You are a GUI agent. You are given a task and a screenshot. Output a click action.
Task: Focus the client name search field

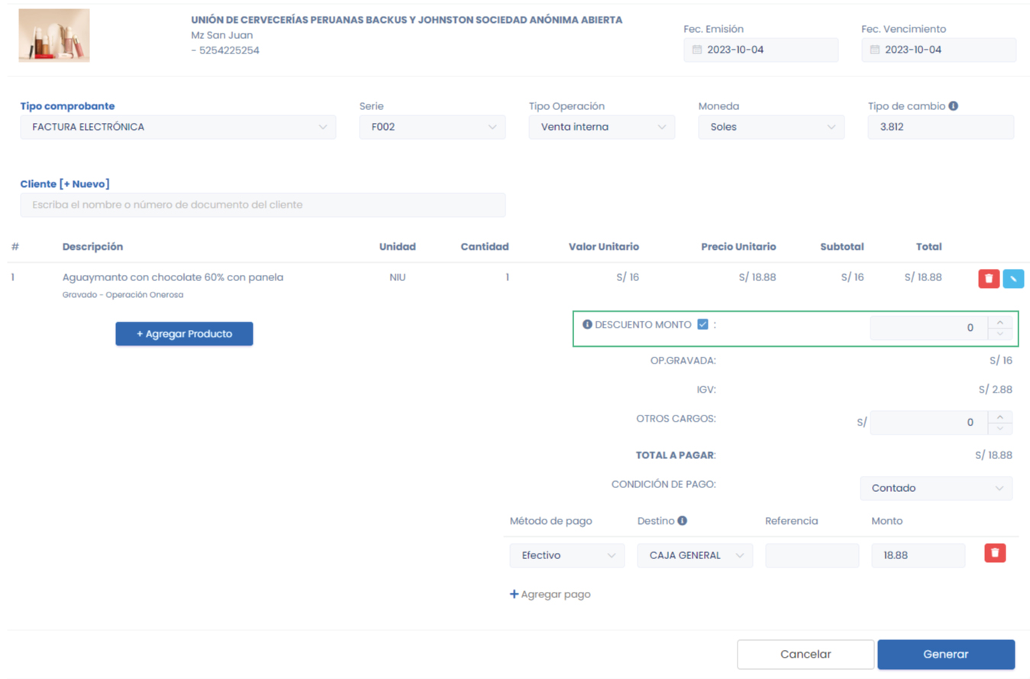pos(263,205)
